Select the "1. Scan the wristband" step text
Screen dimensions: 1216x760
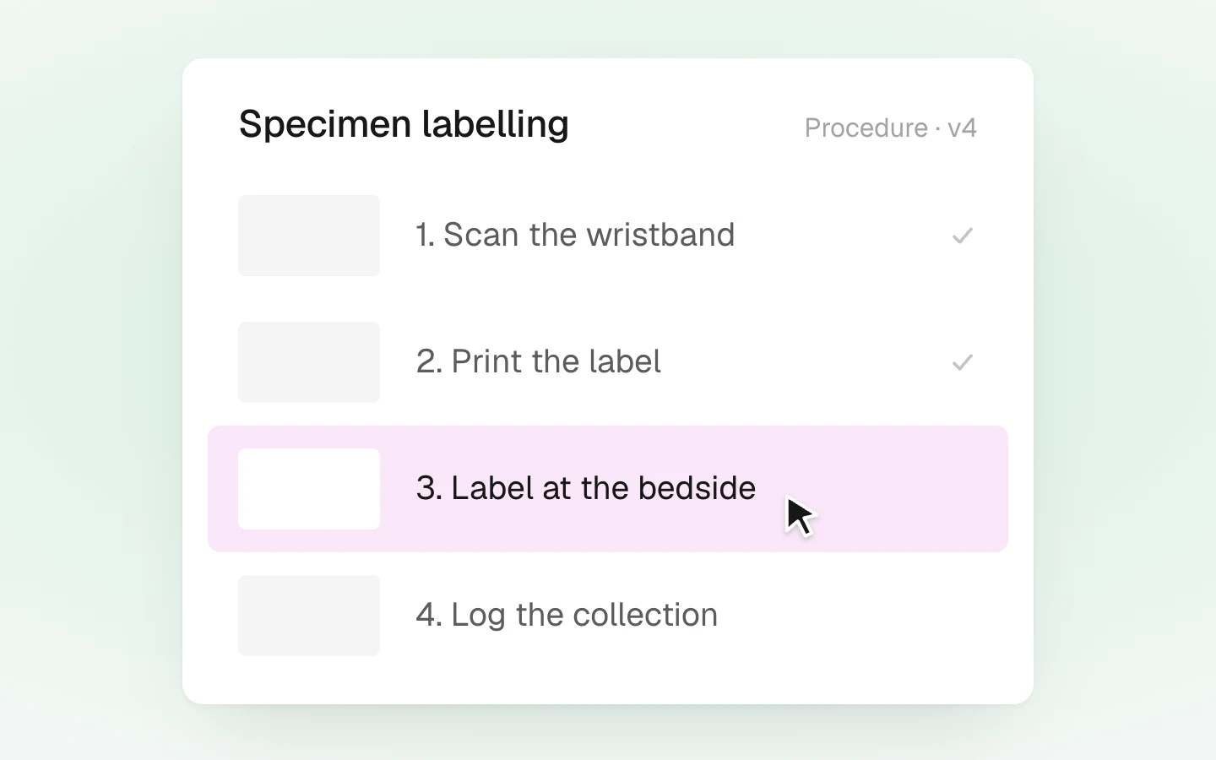click(575, 235)
